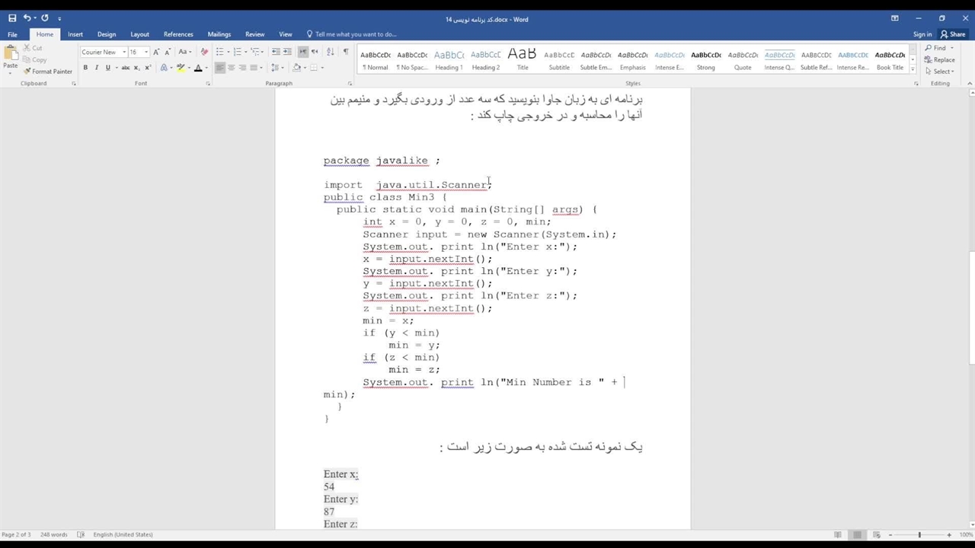Open the Insert ribbon tab
975x548 pixels.
75,34
